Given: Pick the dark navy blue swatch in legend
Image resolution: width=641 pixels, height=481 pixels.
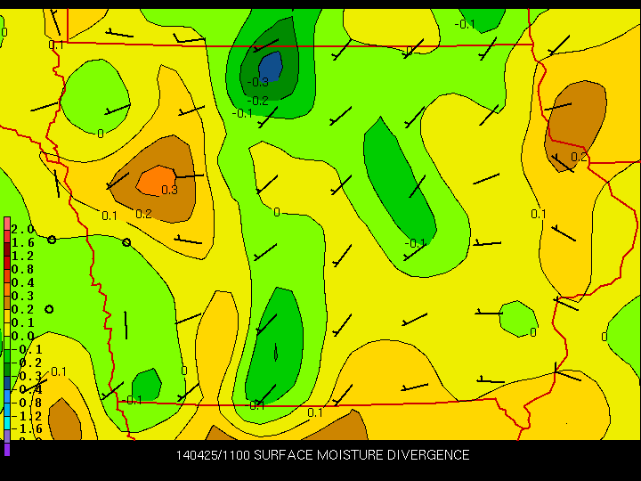Looking at the screenshot, I should 7,383.
